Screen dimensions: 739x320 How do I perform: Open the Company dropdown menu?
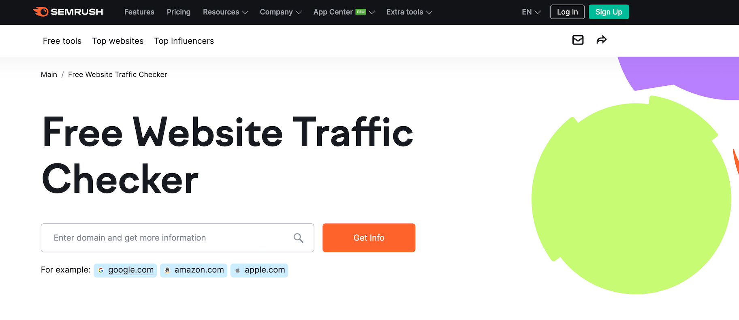point(280,12)
